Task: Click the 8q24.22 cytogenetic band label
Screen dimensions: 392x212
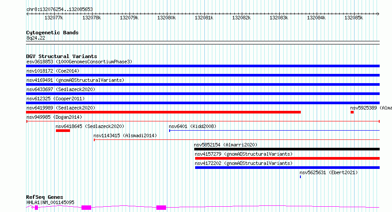Action: (x=36, y=38)
